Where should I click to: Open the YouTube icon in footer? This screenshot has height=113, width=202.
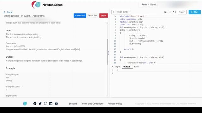(56, 104)
